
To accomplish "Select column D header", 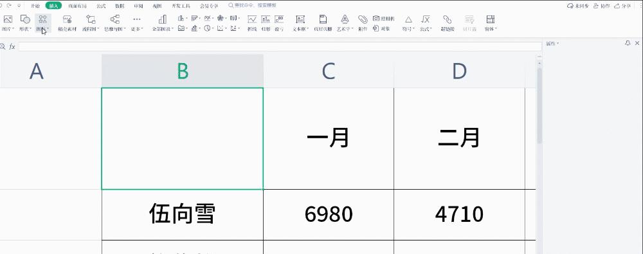I will pos(459,71).
